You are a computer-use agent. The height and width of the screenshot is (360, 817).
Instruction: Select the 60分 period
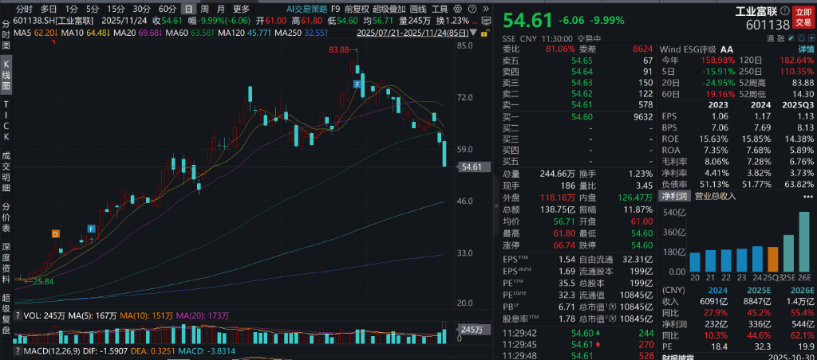point(167,9)
